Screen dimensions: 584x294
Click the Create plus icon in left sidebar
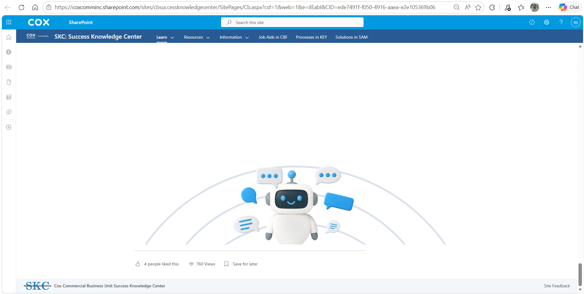point(9,127)
